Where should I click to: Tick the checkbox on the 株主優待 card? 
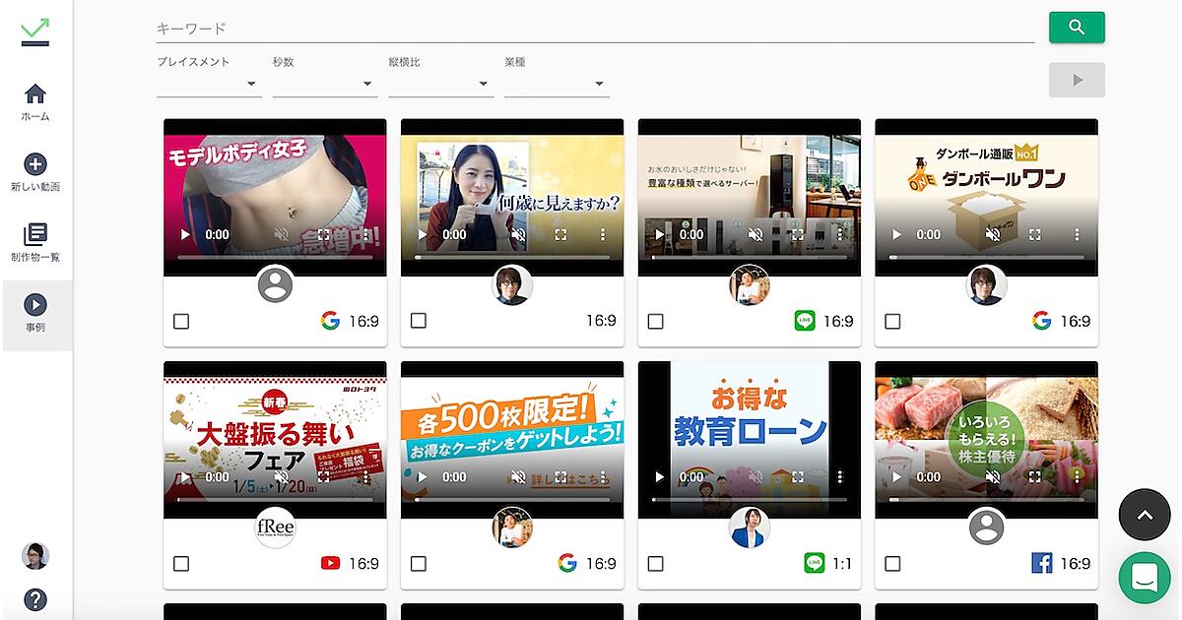click(892, 564)
